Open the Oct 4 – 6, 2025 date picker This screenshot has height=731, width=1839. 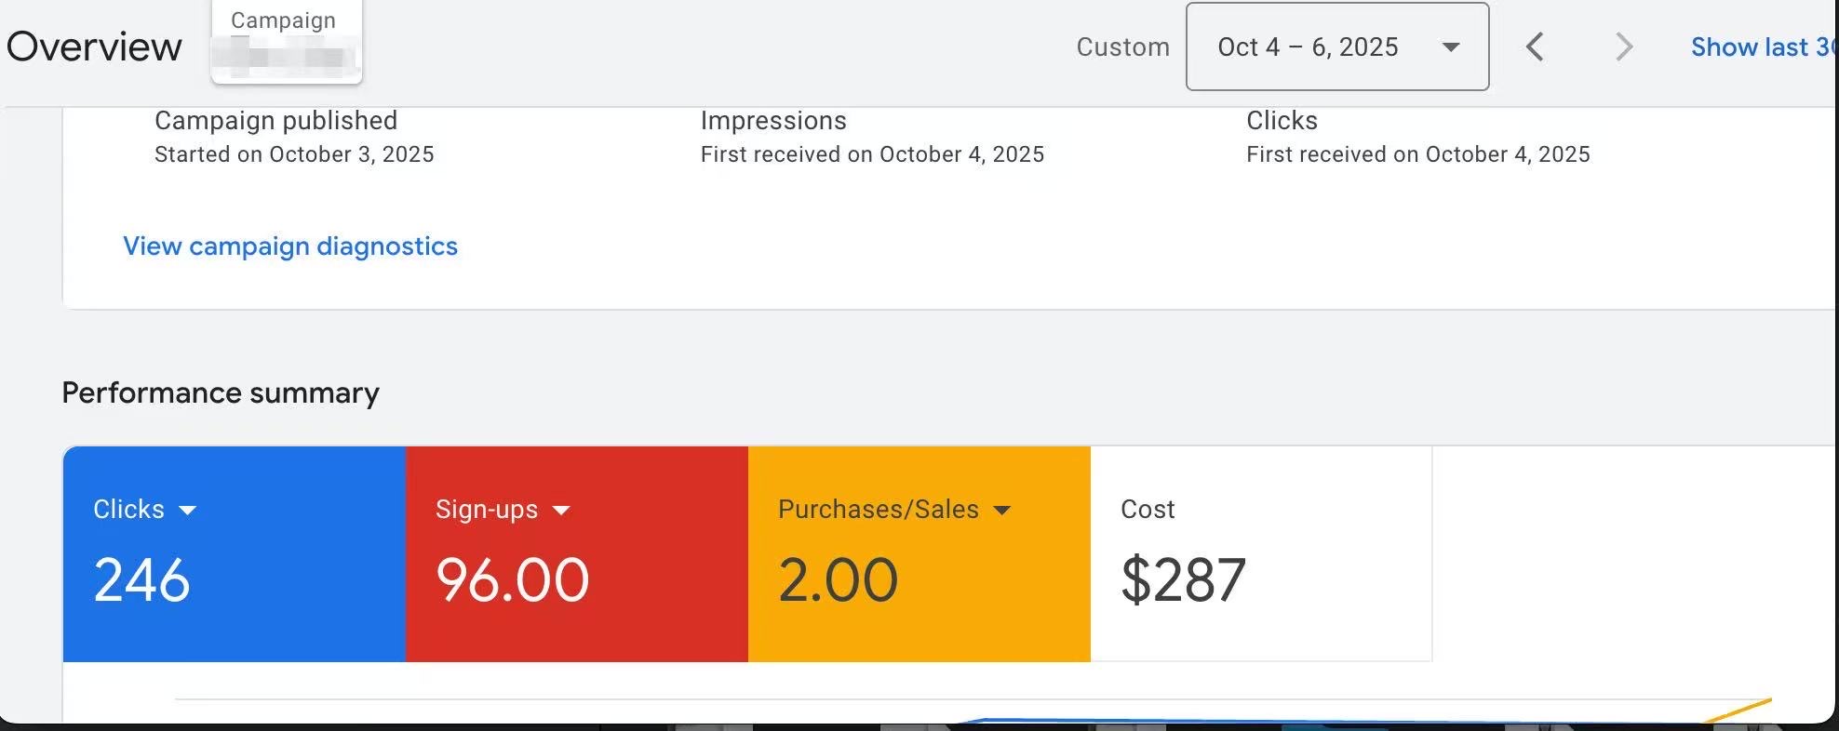point(1308,47)
